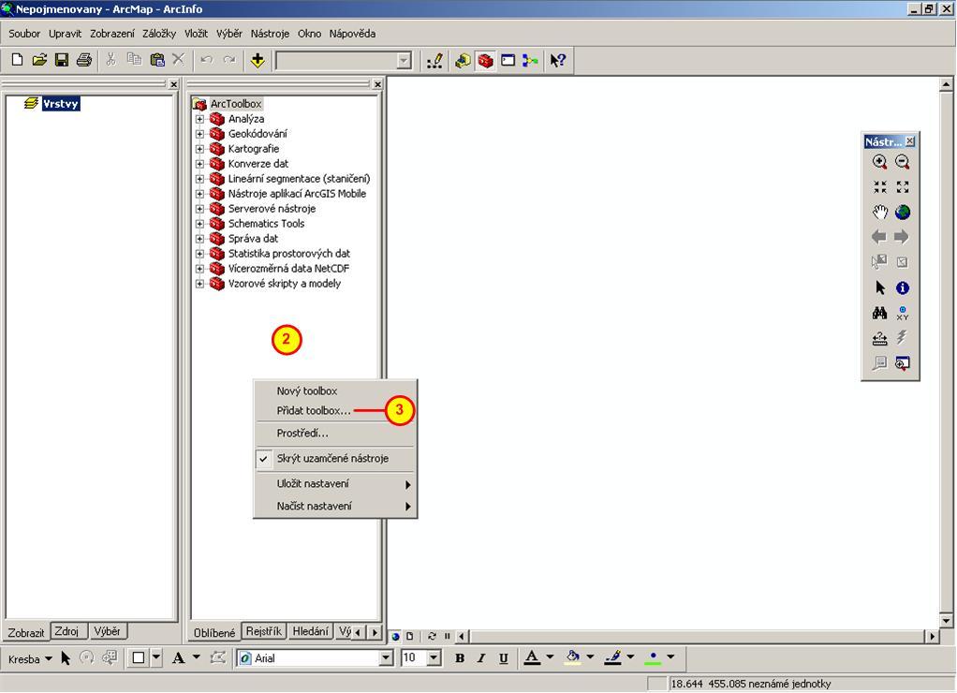
Task: Click the New map document icon
Action: point(17,60)
